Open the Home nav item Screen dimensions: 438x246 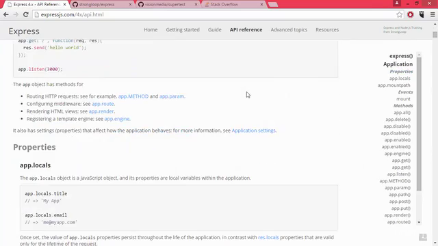click(151, 29)
